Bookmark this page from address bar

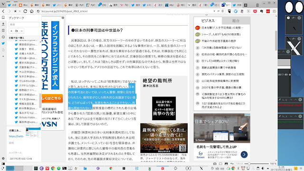click(x=223, y=11)
